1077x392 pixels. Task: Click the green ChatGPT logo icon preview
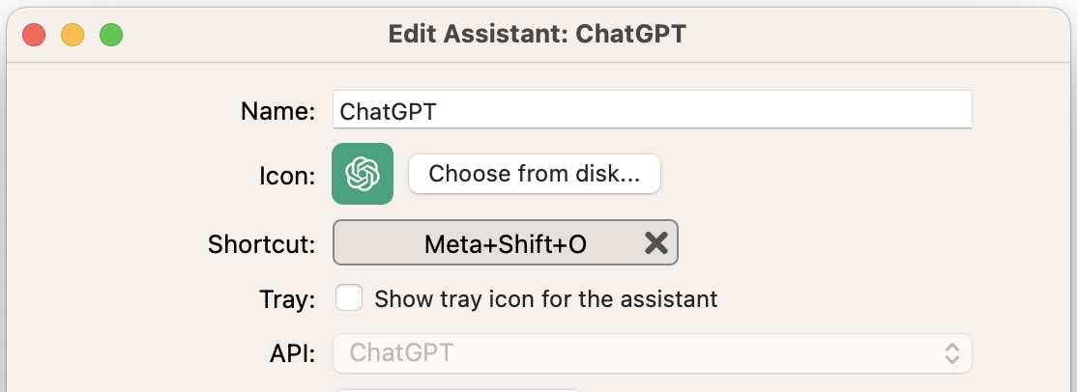[363, 174]
